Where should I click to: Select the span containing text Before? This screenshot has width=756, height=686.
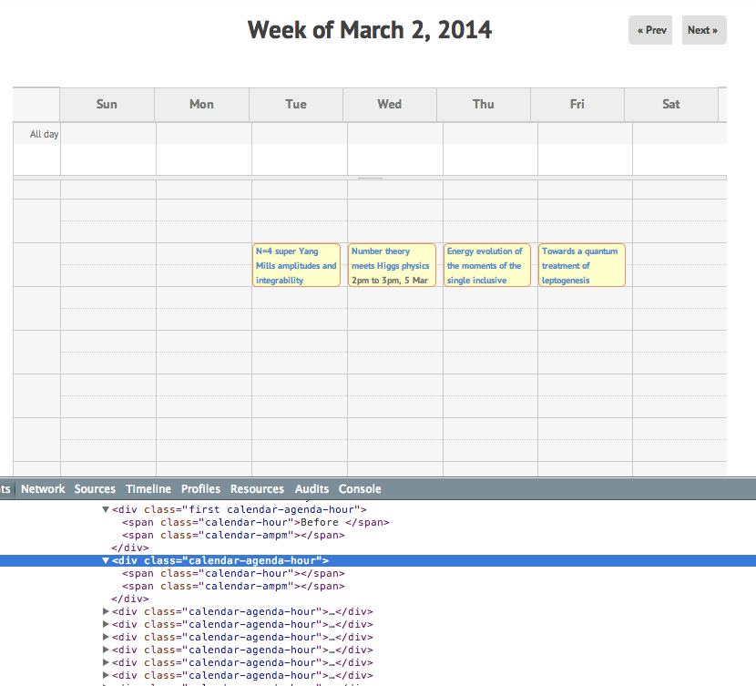tap(256, 522)
